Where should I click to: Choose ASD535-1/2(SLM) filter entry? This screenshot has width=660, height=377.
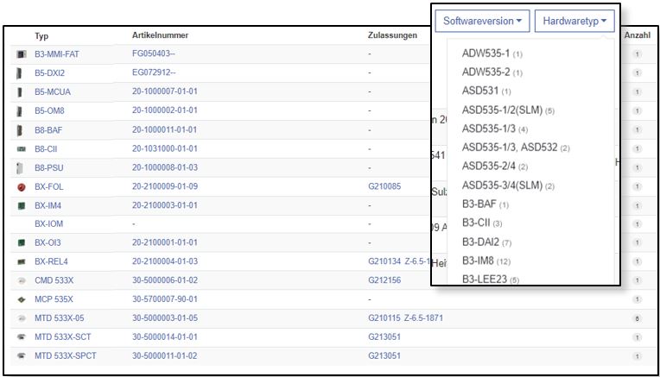click(508, 110)
